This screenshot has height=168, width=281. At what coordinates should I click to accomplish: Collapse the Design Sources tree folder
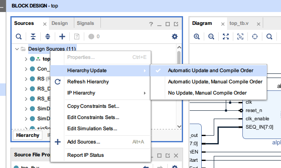click(x=17, y=49)
